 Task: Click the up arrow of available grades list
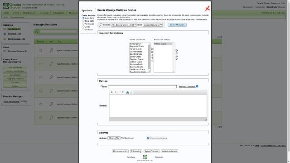149,44
